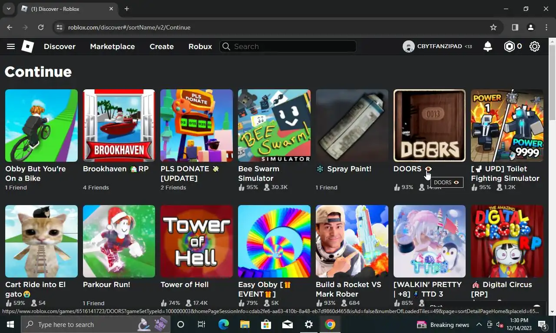Open Build a Rocket VS Mark Rober thumbnail
The width and height of the screenshot is (556, 333).
tap(352, 241)
